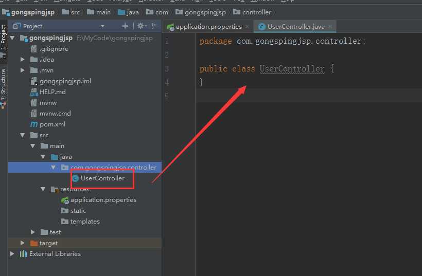The width and height of the screenshot is (422, 276).
Task: Expand the target folder
Action: coord(23,243)
